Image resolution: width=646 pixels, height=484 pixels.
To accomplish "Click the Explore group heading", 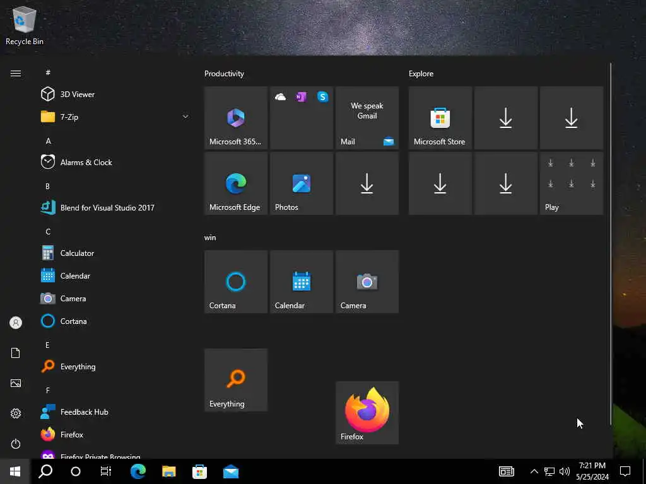I will [421, 74].
